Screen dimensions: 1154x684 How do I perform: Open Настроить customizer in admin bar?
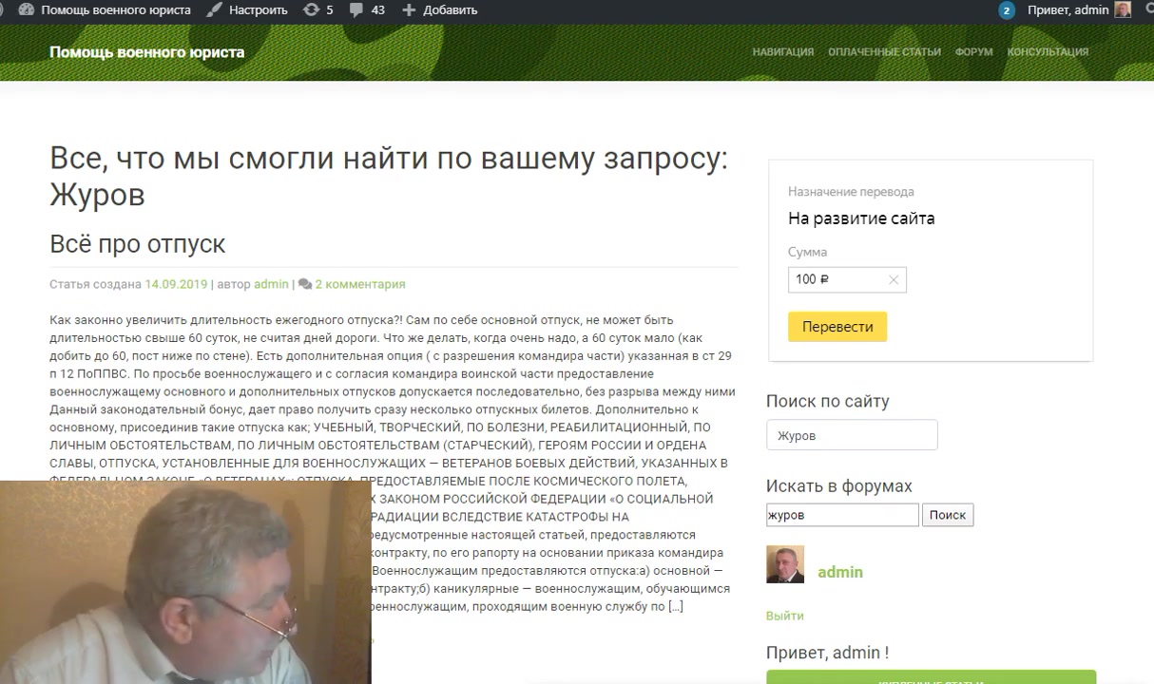pos(247,9)
